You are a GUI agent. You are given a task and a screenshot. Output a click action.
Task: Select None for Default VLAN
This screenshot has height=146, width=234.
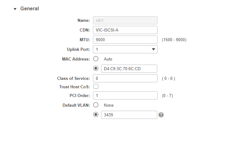[96, 105]
